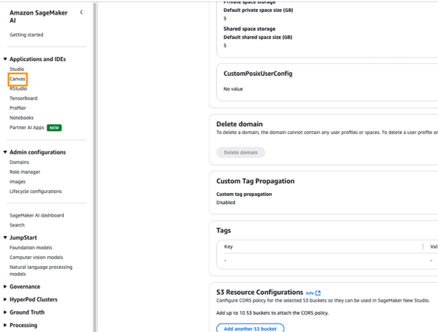The width and height of the screenshot is (438, 332).
Task: Collapse the Admin configurations section
Action: tap(5, 152)
